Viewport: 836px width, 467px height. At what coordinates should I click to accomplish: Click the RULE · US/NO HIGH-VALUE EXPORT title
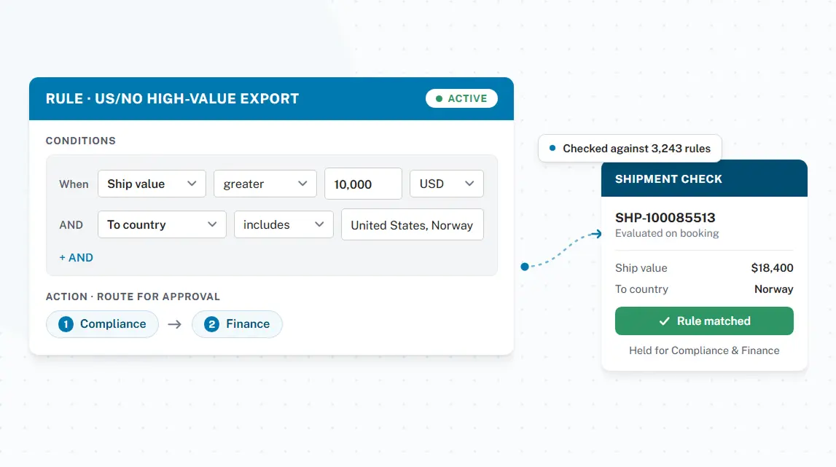172,98
